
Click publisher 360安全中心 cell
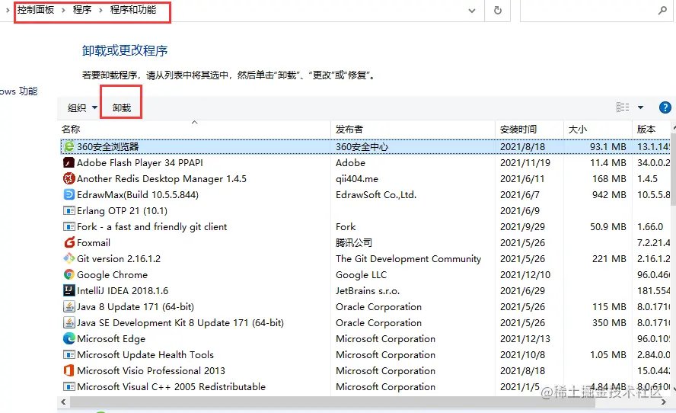coord(362,147)
